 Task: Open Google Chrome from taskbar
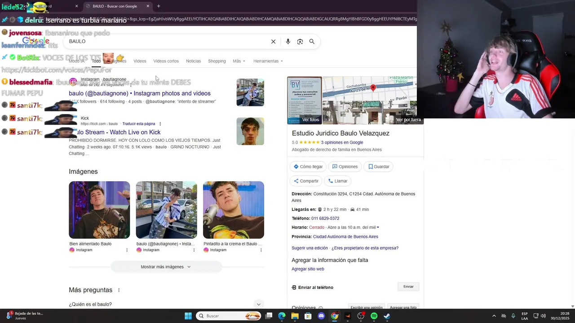(x=334, y=316)
